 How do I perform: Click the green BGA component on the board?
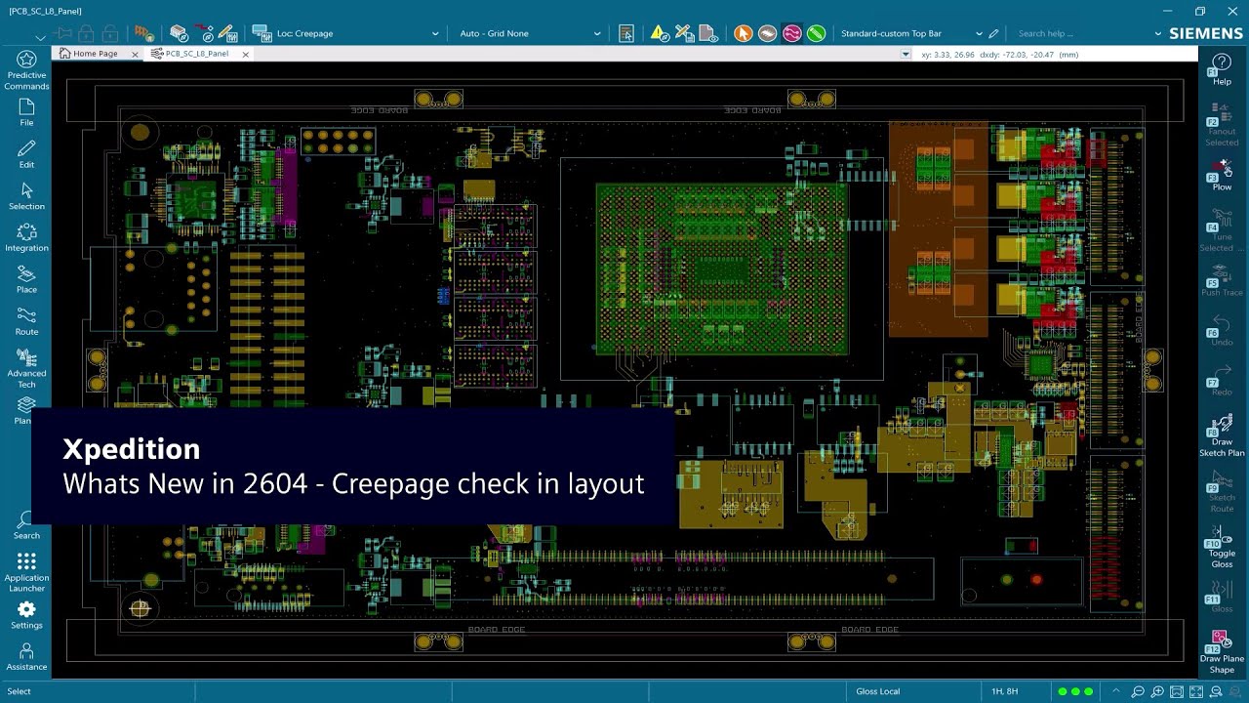(722, 269)
